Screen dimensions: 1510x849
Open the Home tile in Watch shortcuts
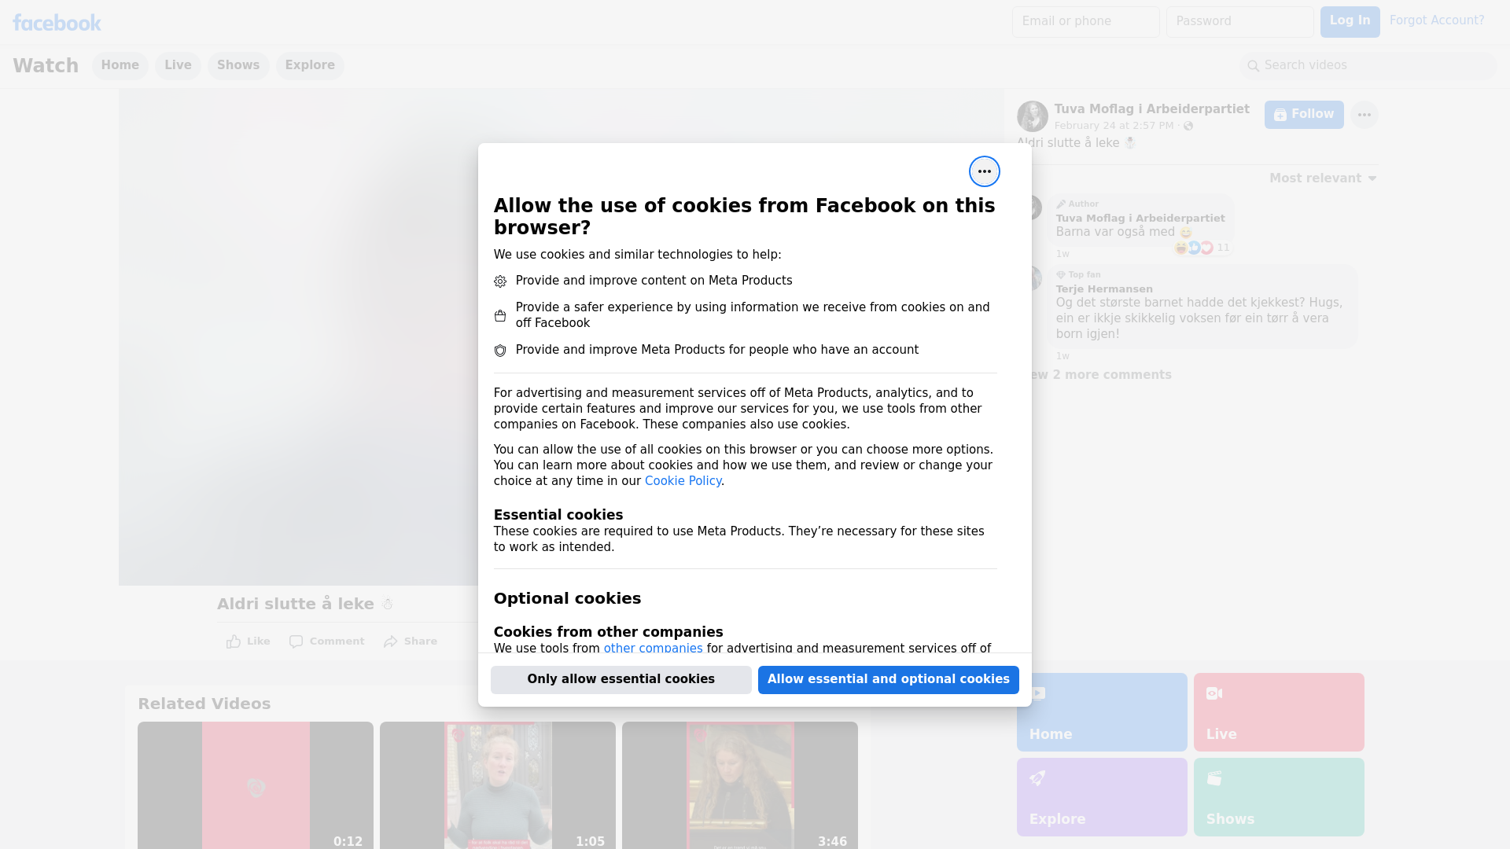coord(1102,712)
